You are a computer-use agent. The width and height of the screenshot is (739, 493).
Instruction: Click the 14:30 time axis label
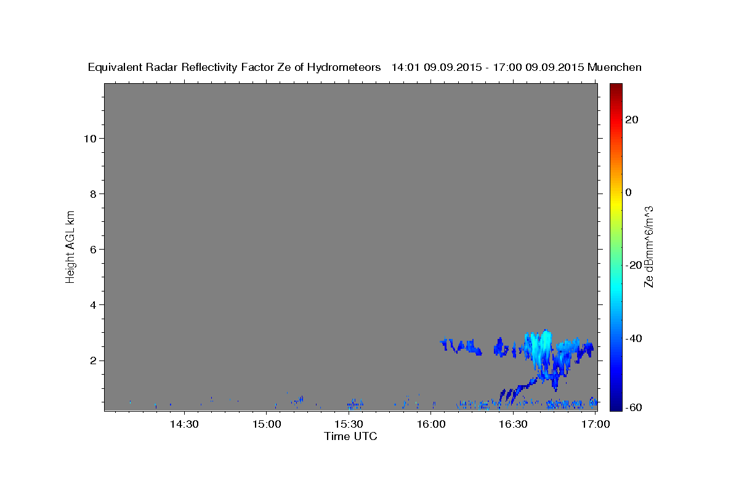(184, 425)
